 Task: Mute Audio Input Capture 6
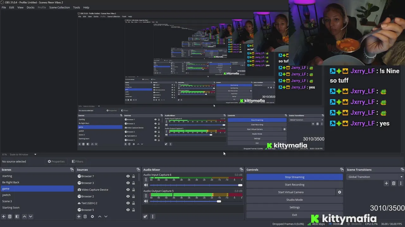pyautogui.click(x=146, y=185)
